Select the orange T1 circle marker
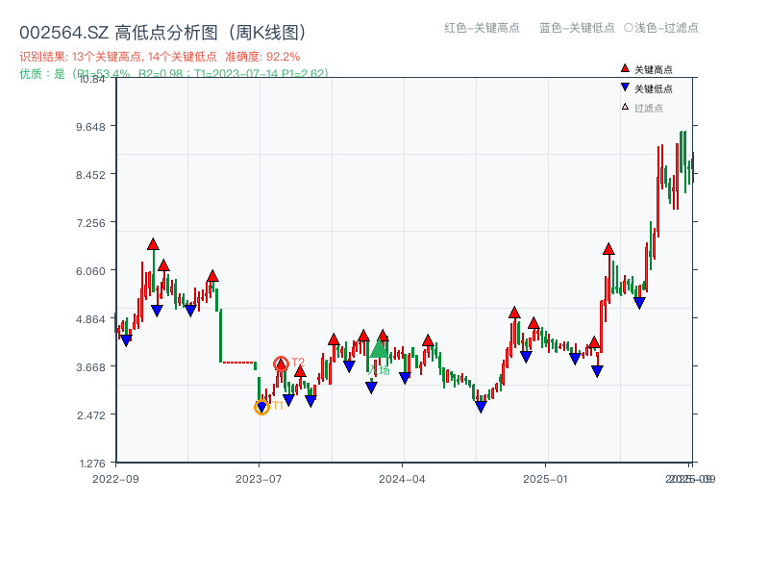The image size is (769, 577). click(x=260, y=409)
